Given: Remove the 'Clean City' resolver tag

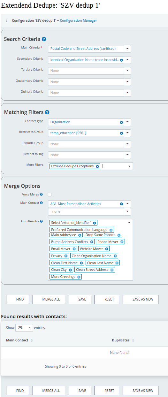Looking at the screenshot, I should click(x=70, y=270).
